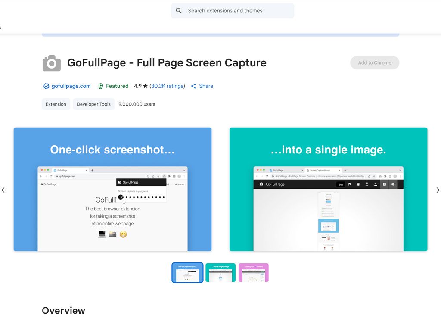Select the blue first carousel thumbnail
This screenshot has height=331, width=441.
point(187,273)
